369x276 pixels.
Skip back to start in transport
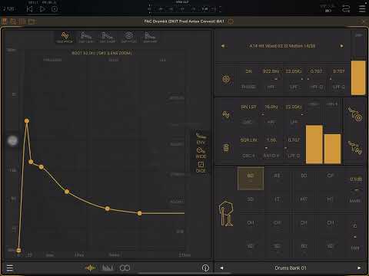pos(29,9)
